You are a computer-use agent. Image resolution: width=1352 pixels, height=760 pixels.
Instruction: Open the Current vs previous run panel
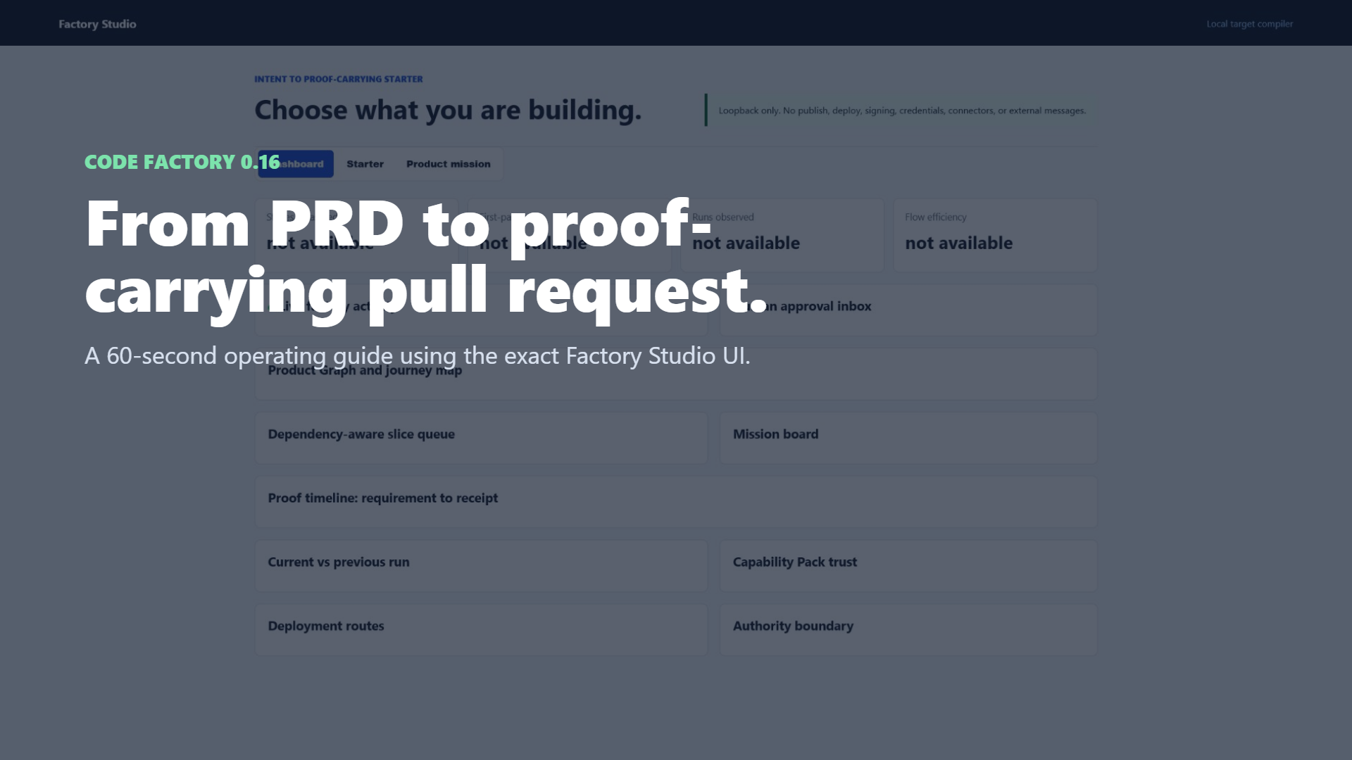[481, 566]
